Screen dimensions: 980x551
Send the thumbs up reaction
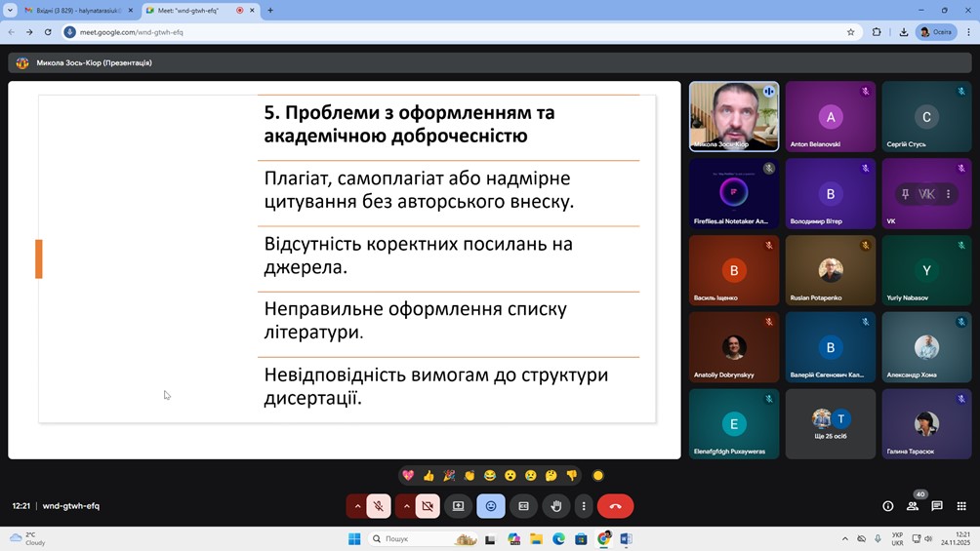pyautogui.click(x=429, y=476)
